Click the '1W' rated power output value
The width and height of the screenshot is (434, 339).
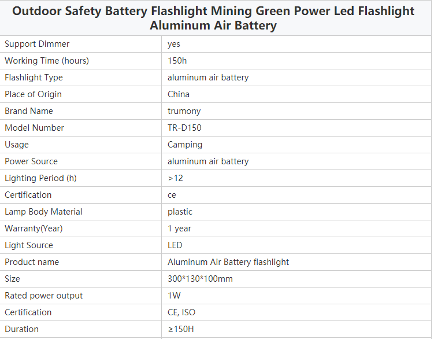click(x=174, y=296)
